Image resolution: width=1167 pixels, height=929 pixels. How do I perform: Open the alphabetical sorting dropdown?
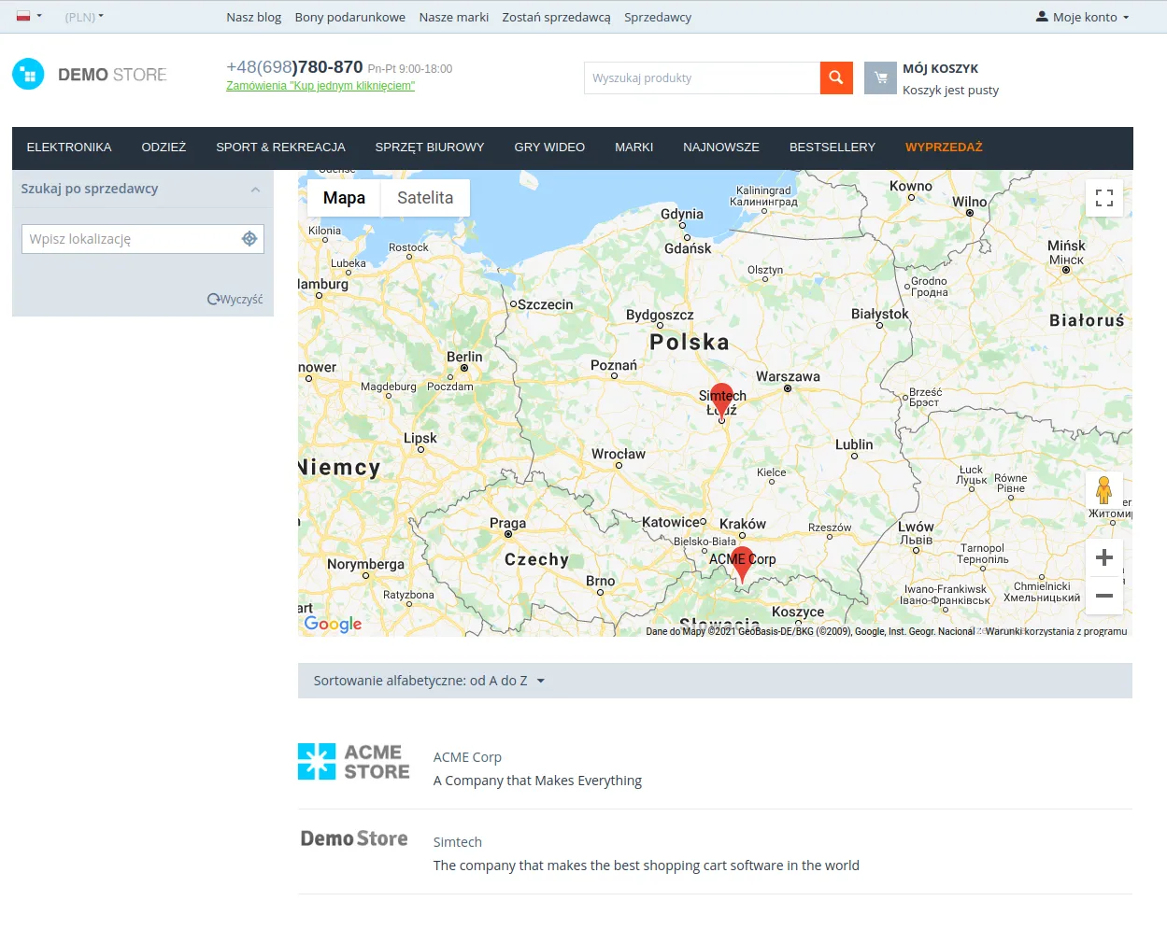tap(429, 681)
